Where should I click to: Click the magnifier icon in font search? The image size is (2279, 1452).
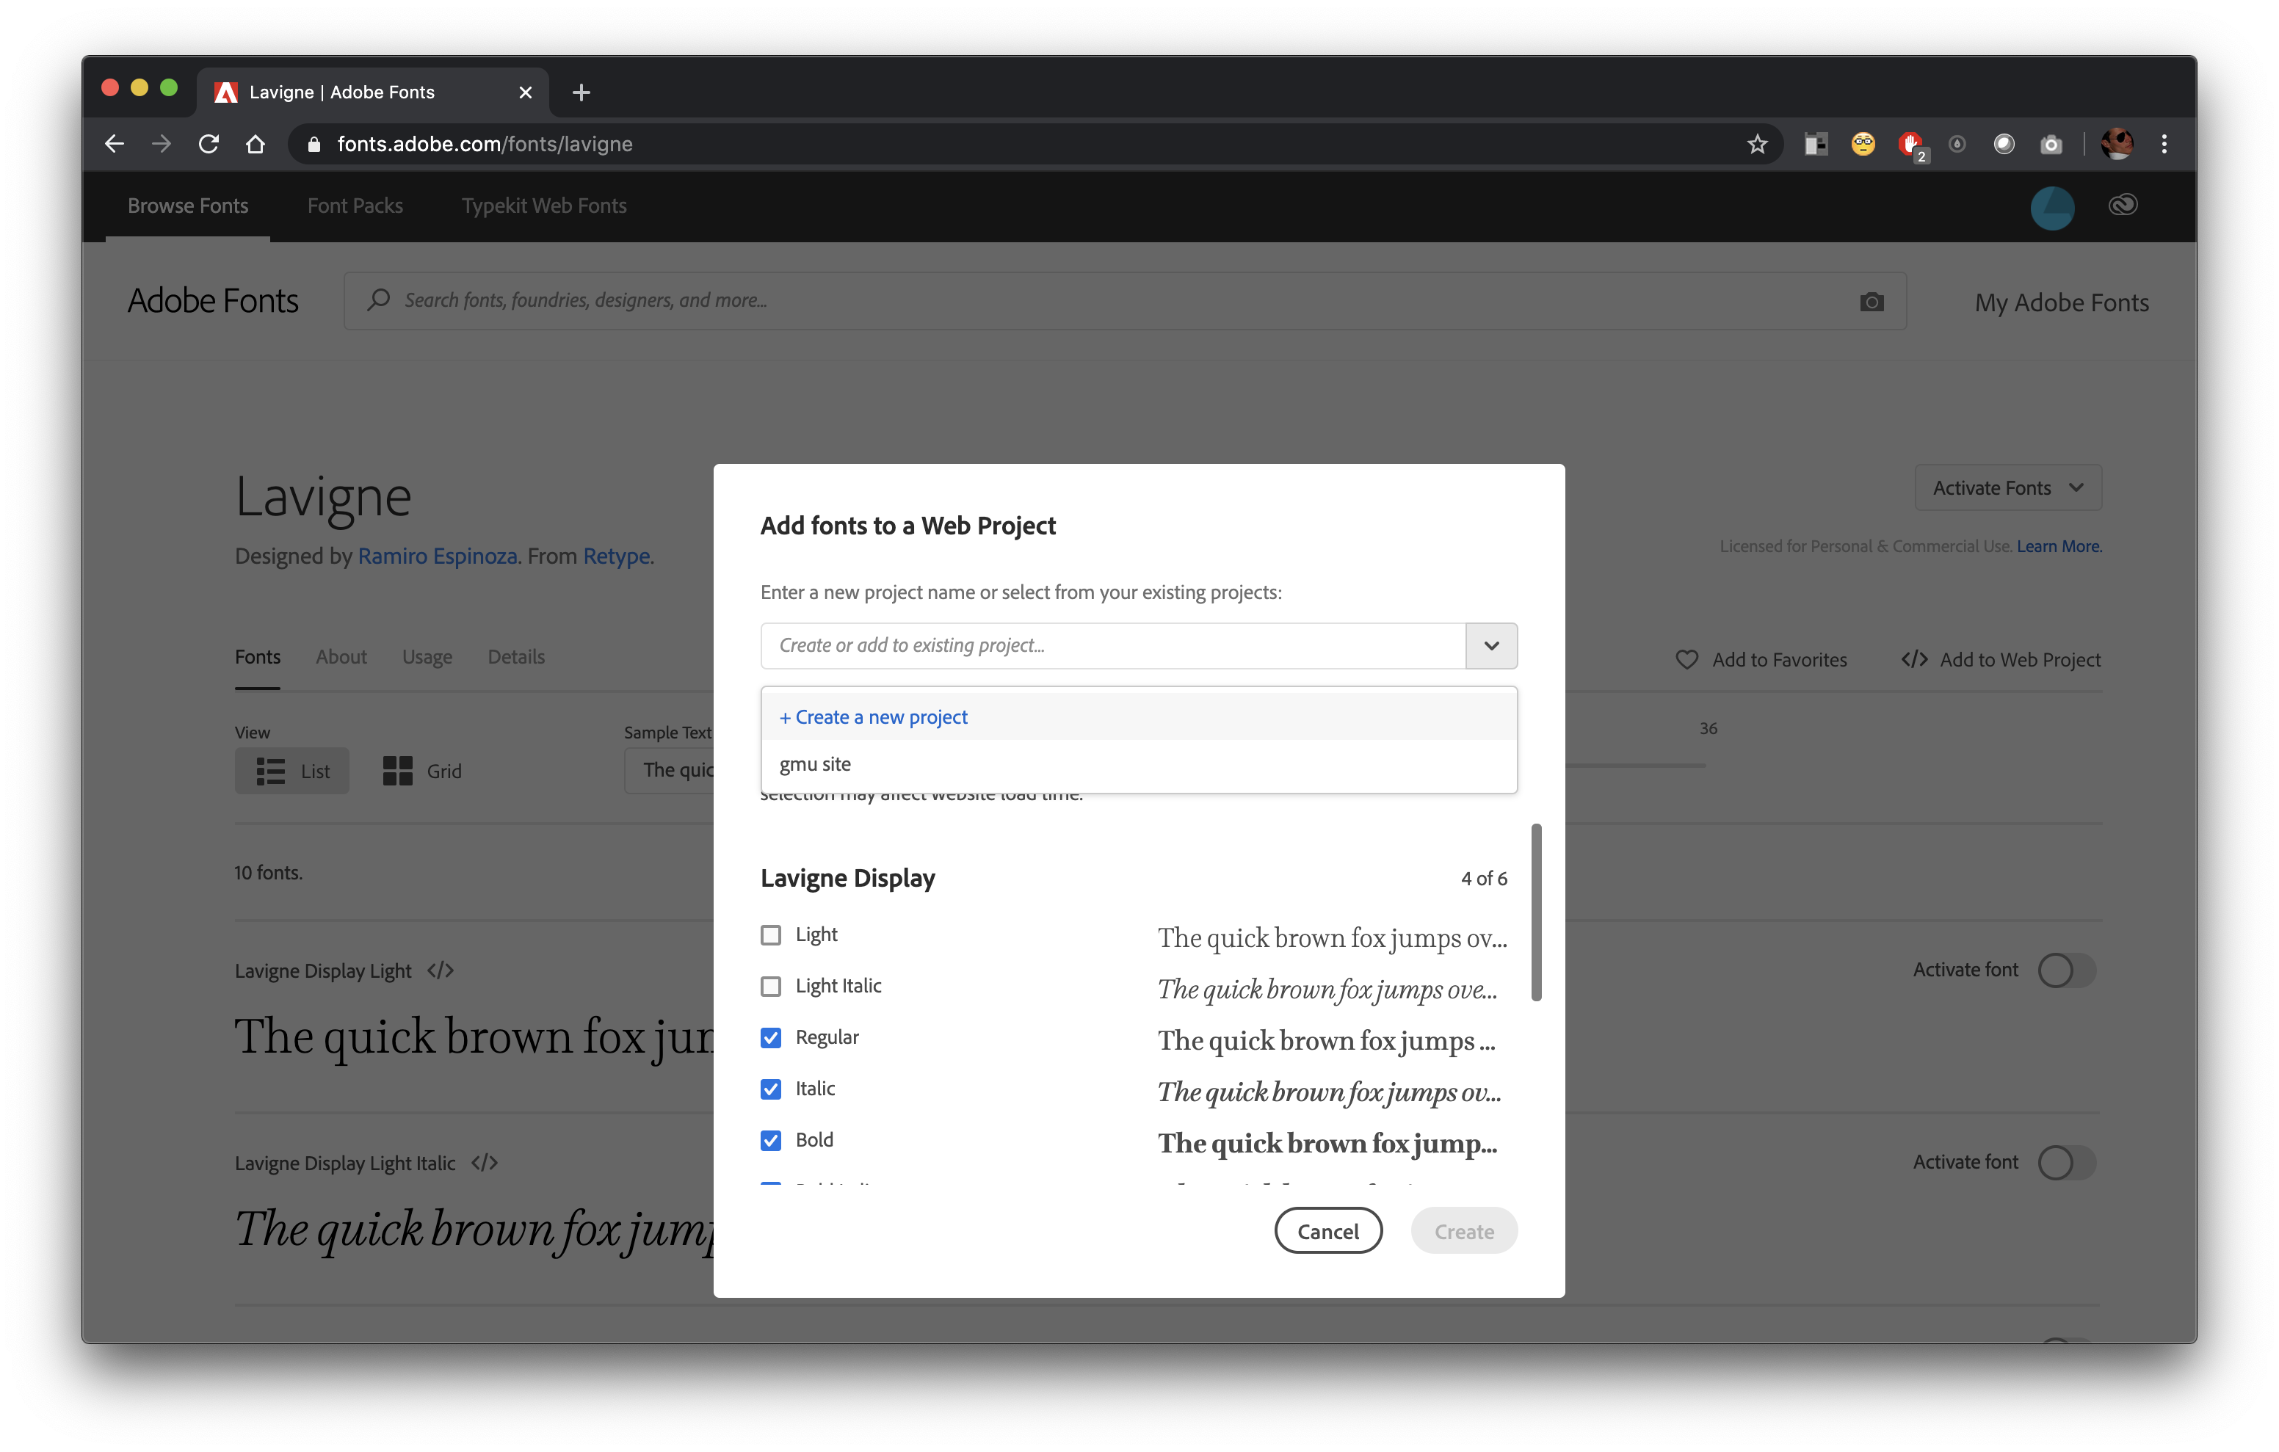tap(379, 300)
